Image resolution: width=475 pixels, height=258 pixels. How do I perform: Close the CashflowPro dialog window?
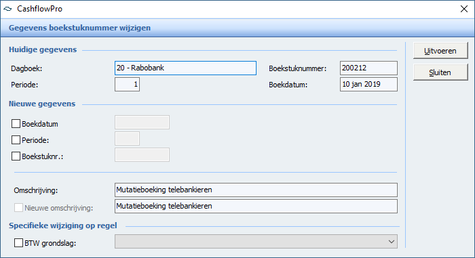click(463, 9)
